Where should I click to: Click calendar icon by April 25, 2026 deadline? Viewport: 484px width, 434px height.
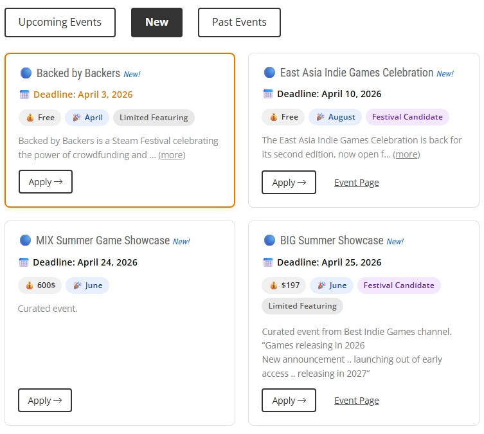click(268, 262)
